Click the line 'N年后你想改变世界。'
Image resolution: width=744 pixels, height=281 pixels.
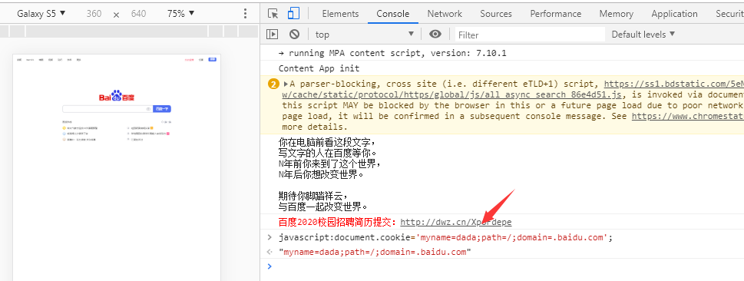point(321,175)
